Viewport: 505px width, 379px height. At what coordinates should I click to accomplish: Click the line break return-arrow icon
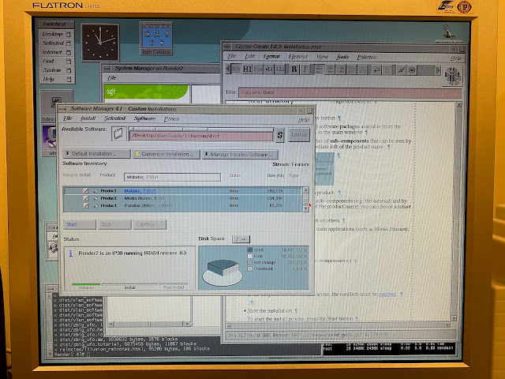376,70
